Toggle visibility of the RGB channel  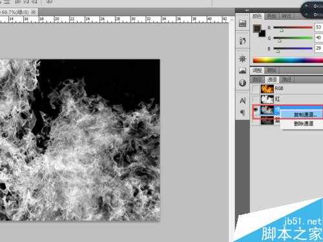click(x=255, y=88)
